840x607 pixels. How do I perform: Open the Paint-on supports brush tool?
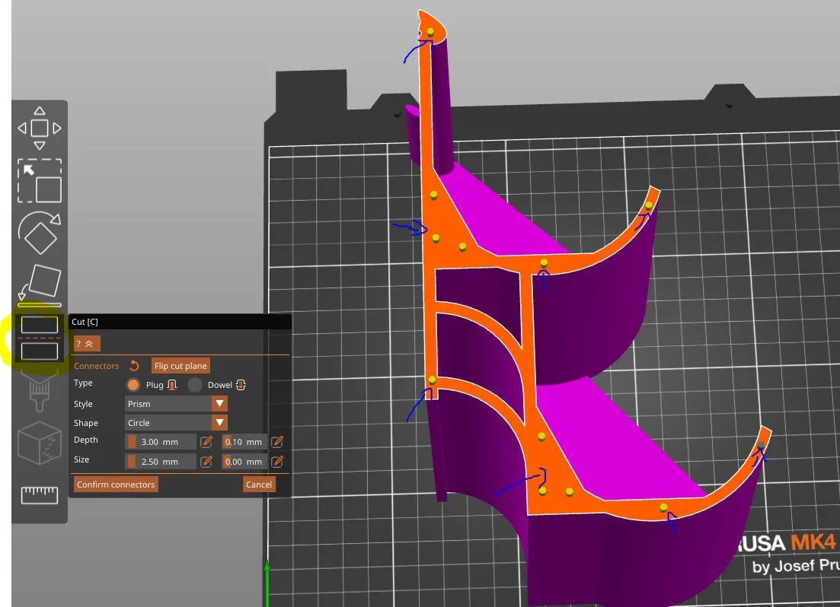(40, 391)
